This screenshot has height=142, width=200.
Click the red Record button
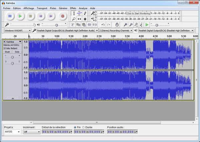pos(62,16)
